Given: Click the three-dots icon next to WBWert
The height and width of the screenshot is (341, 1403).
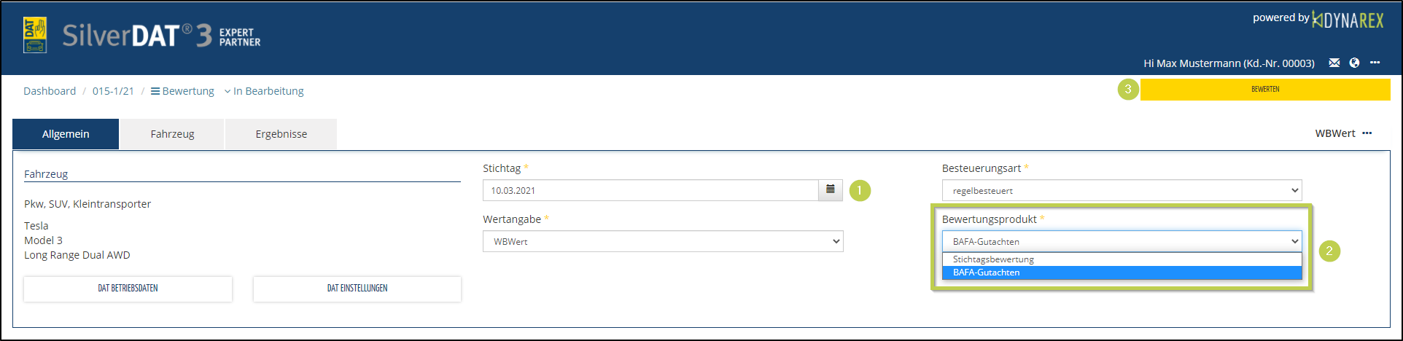Looking at the screenshot, I should [x=1367, y=133].
